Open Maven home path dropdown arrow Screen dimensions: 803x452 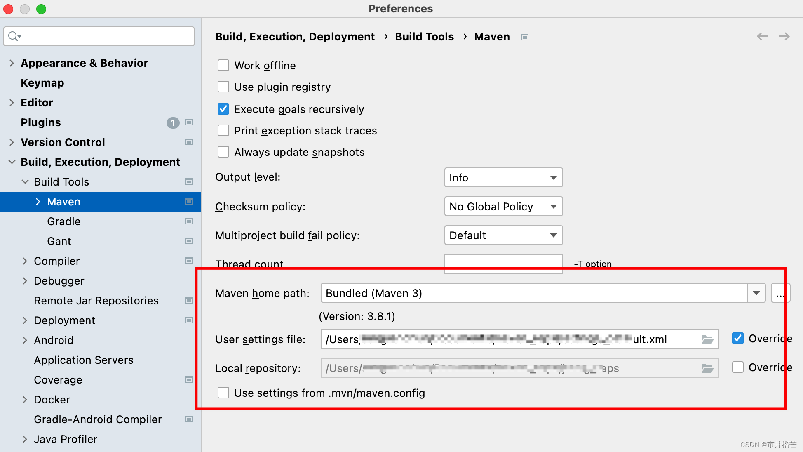tap(756, 293)
